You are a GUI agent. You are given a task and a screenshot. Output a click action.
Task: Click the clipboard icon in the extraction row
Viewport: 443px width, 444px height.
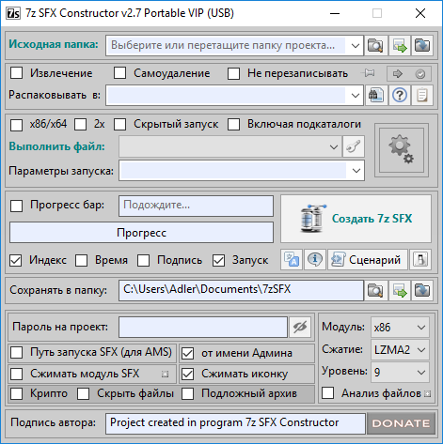pos(422,95)
